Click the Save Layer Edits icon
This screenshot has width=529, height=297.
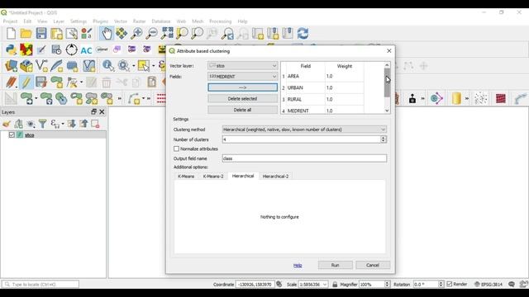[x=41, y=82]
